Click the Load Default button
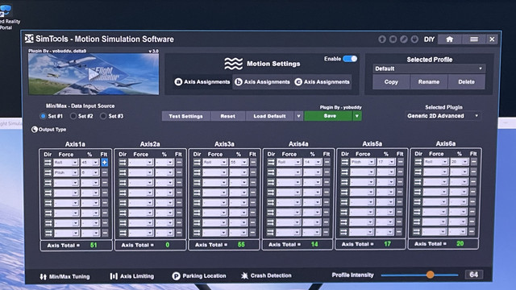 pos(270,116)
